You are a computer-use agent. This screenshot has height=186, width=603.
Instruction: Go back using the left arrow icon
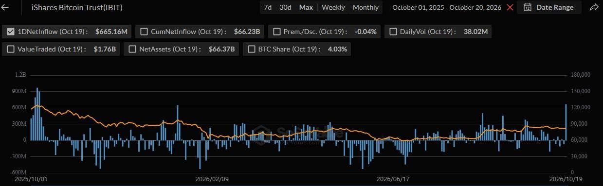tap(5, 7)
